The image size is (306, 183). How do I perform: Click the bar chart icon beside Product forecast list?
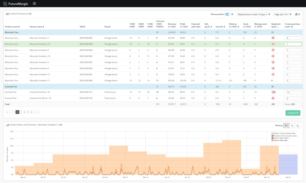(x=7, y=14)
